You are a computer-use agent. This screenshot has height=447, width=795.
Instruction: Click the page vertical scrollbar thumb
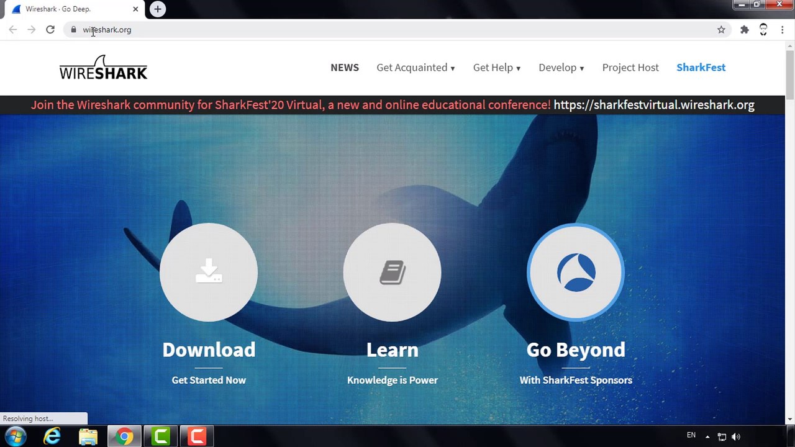click(x=790, y=74)
